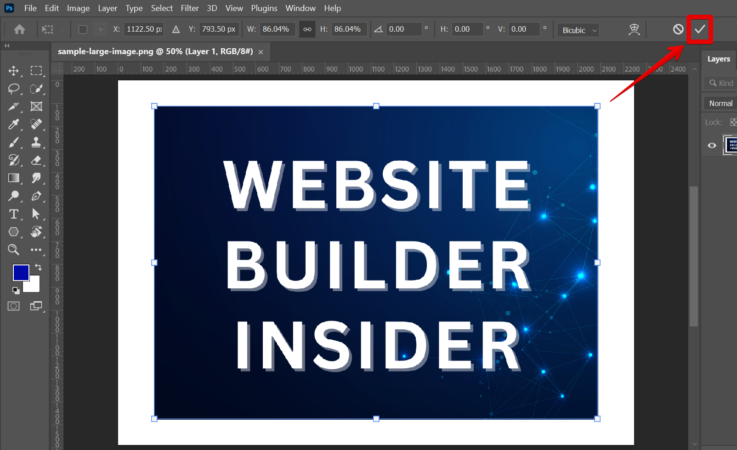Activate the Zoom tool

[x=14, y=250]
